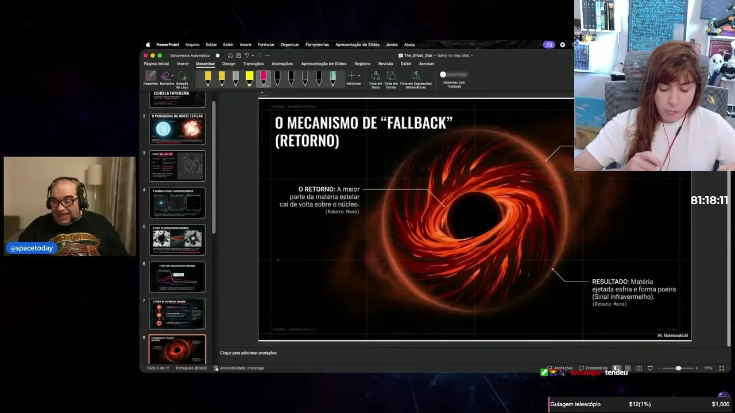Toggle Salvamento Automático switch
Screen dimensions: 735x413
coord(218,56)
